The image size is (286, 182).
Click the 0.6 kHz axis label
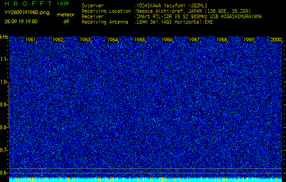pos(4,173)
